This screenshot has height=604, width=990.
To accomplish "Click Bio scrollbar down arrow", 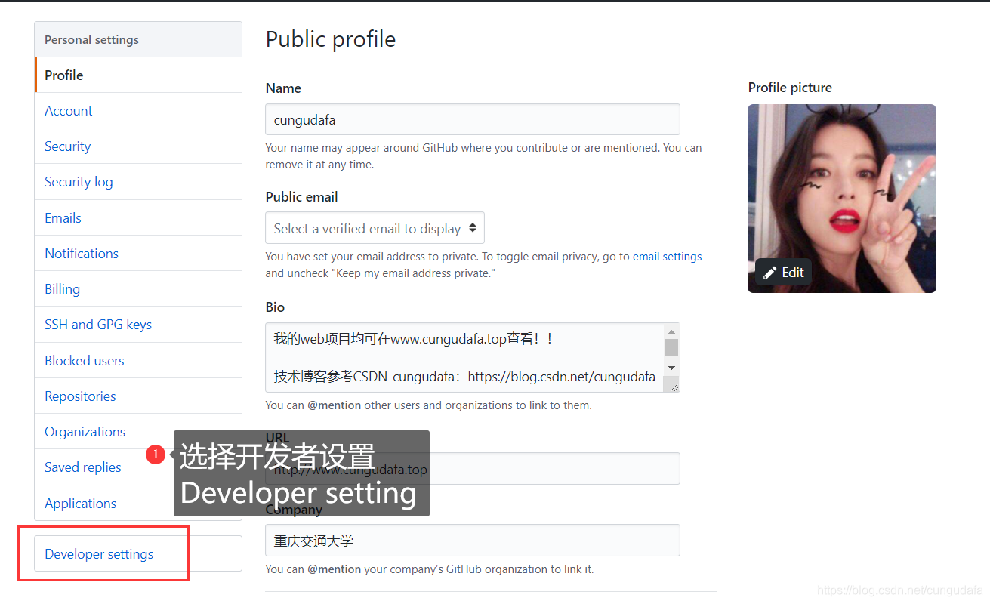I will pos(671,368).
